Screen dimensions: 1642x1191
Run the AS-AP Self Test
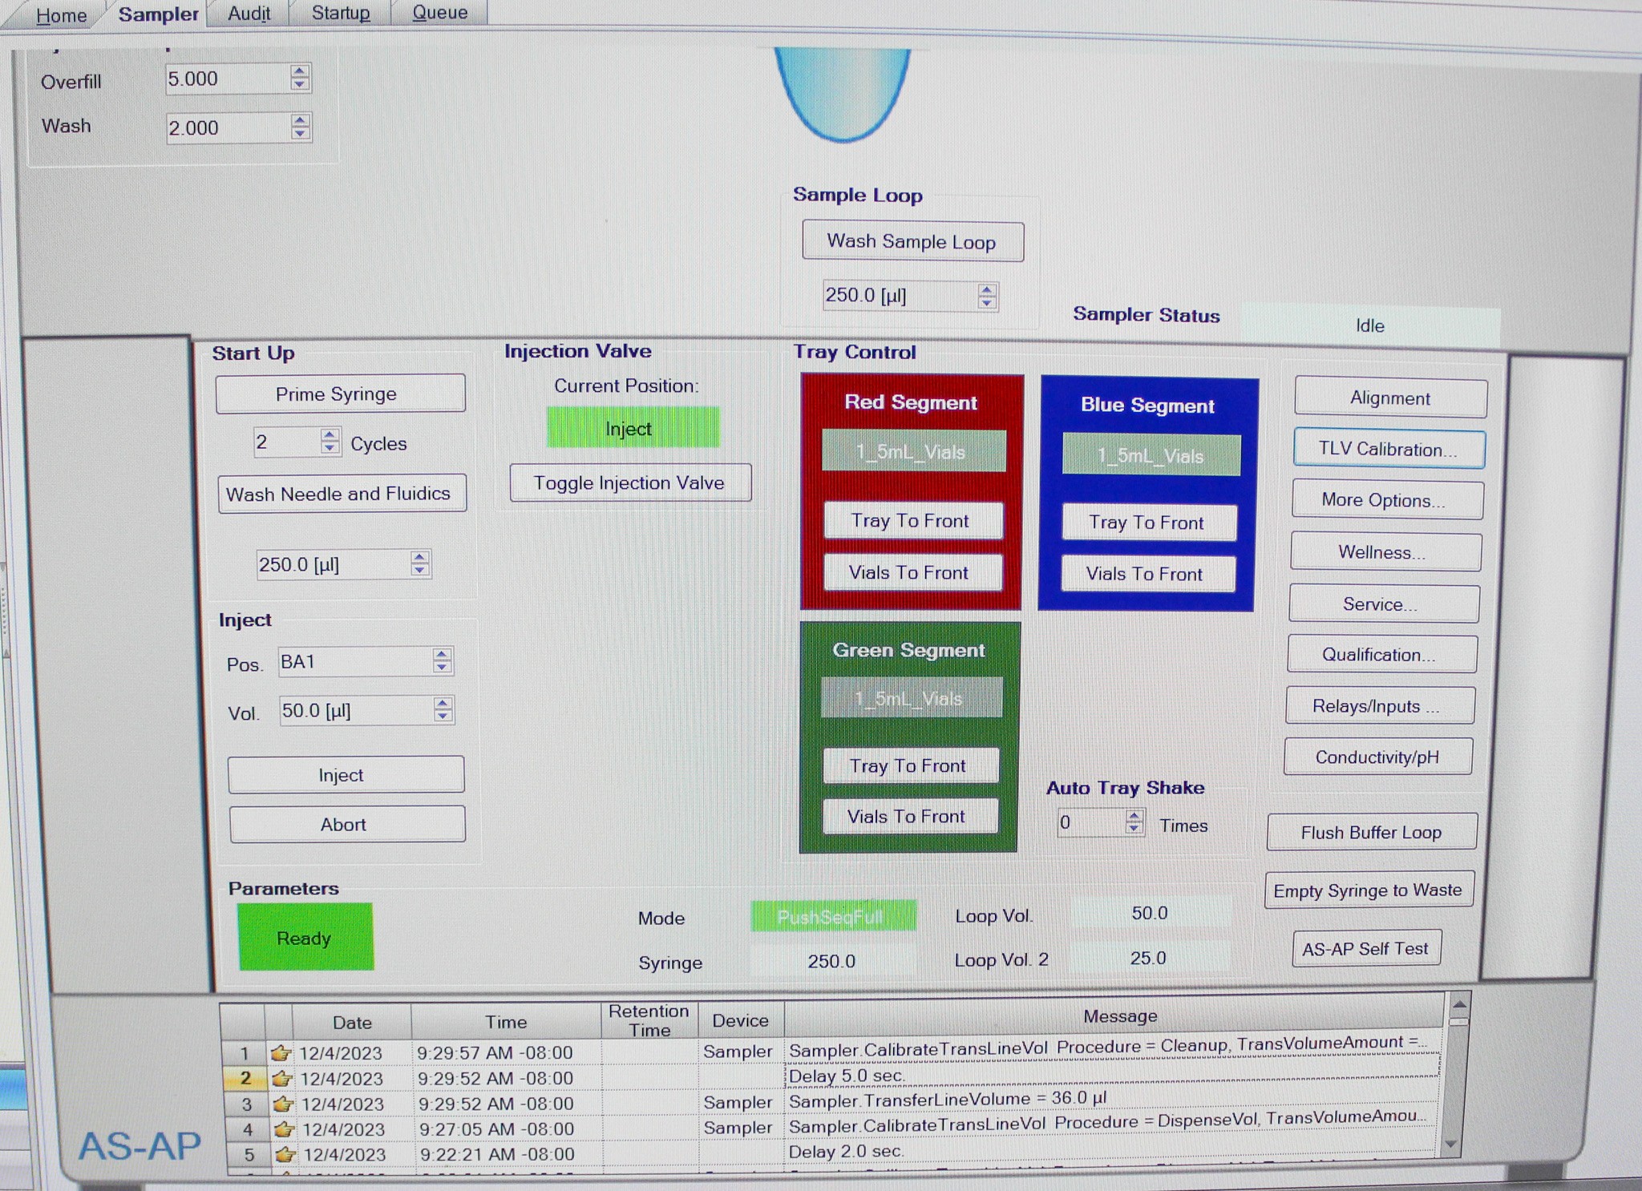1367,948
